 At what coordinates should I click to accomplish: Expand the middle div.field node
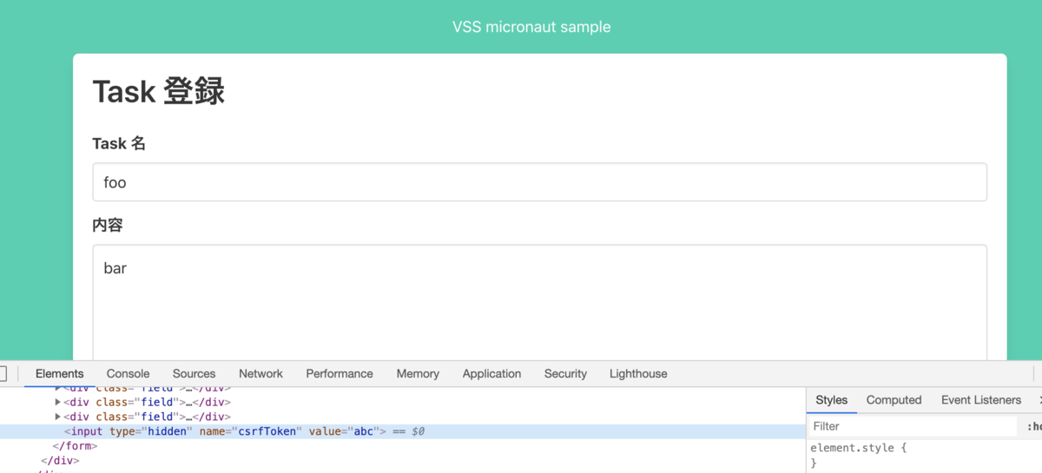click(x=58, y=402)
